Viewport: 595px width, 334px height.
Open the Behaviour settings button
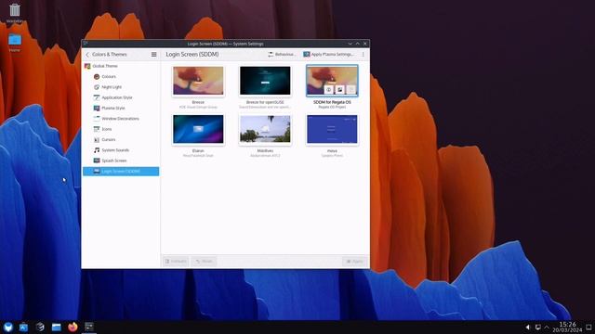[x=282, y=55]
